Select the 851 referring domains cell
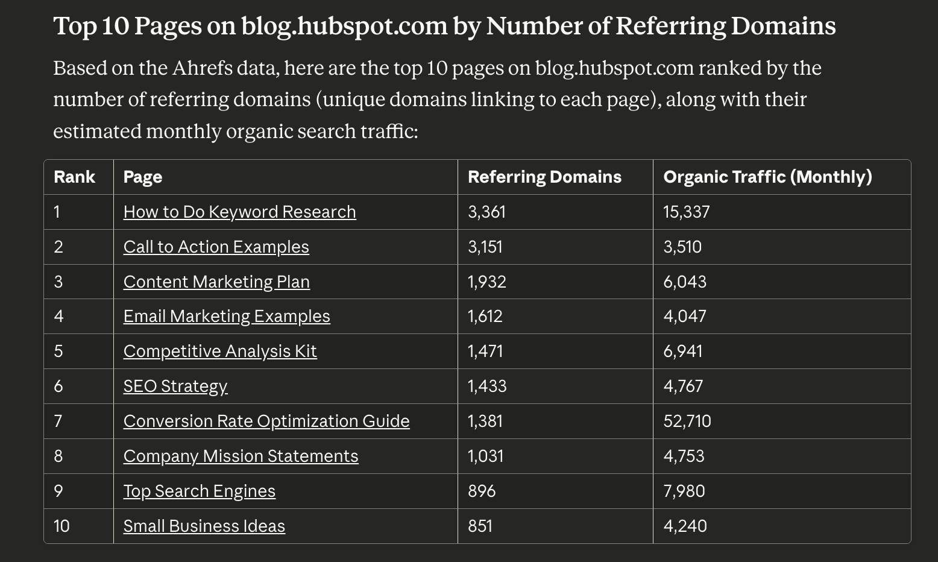 [480, 526]
